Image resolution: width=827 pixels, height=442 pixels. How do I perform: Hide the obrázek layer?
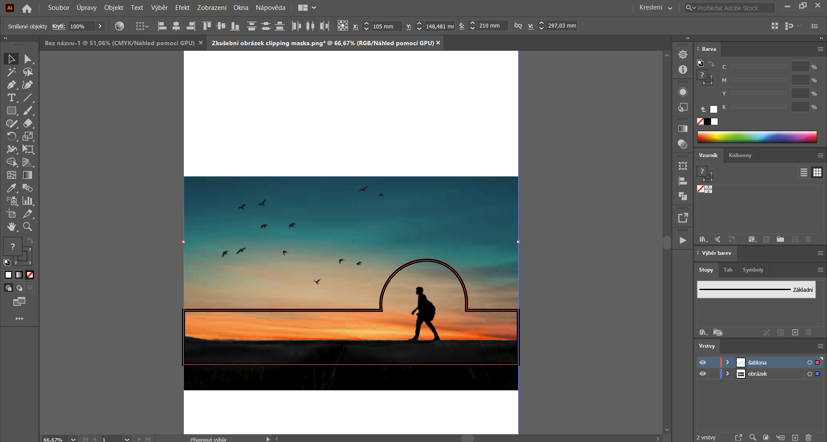703,374
